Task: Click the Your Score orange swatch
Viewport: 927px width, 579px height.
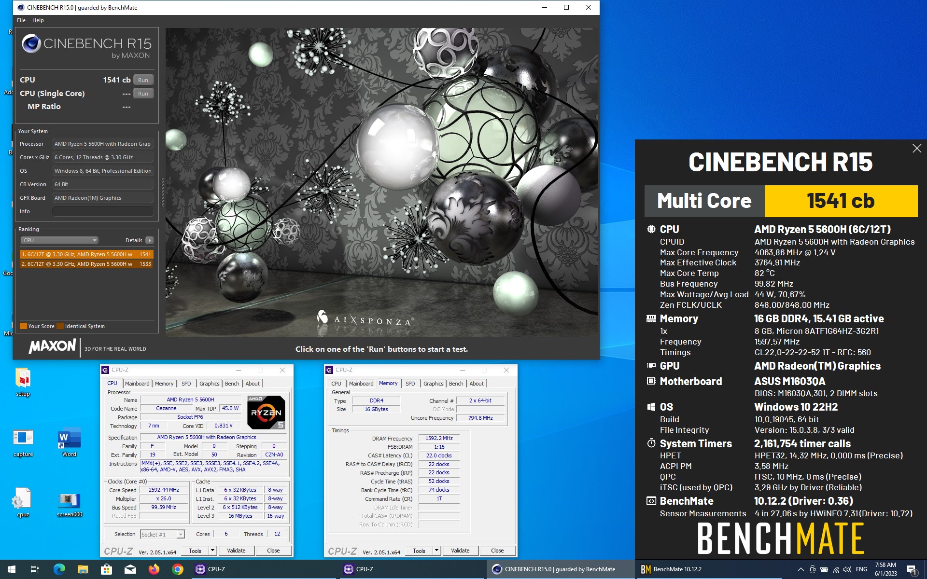Action: (23, 326)
